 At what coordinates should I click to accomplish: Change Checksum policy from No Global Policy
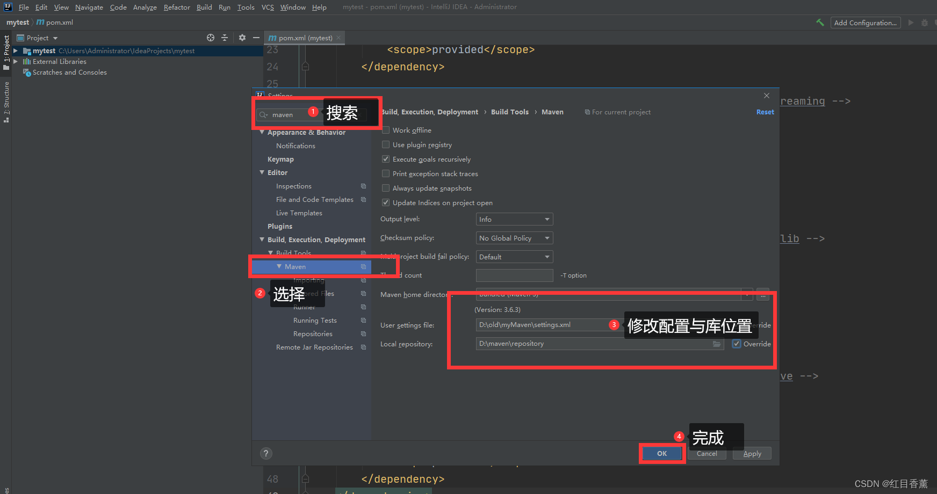pos(514,238)
